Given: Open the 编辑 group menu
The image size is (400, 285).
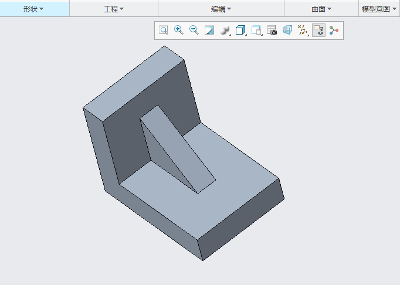Looking at the screenshot, I should coord(221,9).
